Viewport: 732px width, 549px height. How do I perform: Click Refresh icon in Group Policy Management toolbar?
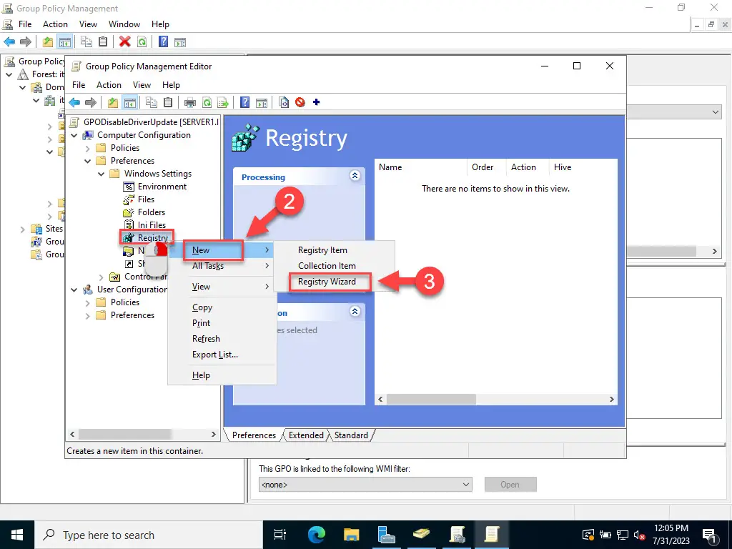(142, 41)
